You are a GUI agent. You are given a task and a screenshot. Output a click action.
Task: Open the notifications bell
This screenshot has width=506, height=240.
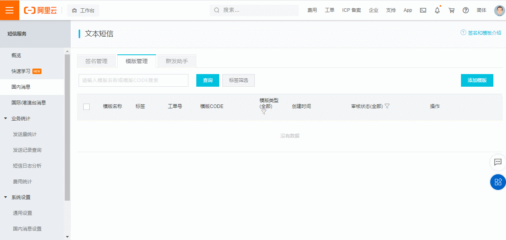[437, 10]
